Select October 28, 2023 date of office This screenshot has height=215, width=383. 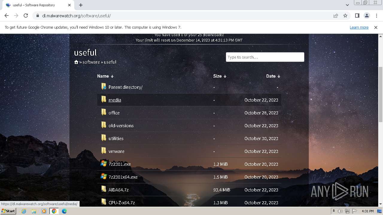[x=261, y=113]
